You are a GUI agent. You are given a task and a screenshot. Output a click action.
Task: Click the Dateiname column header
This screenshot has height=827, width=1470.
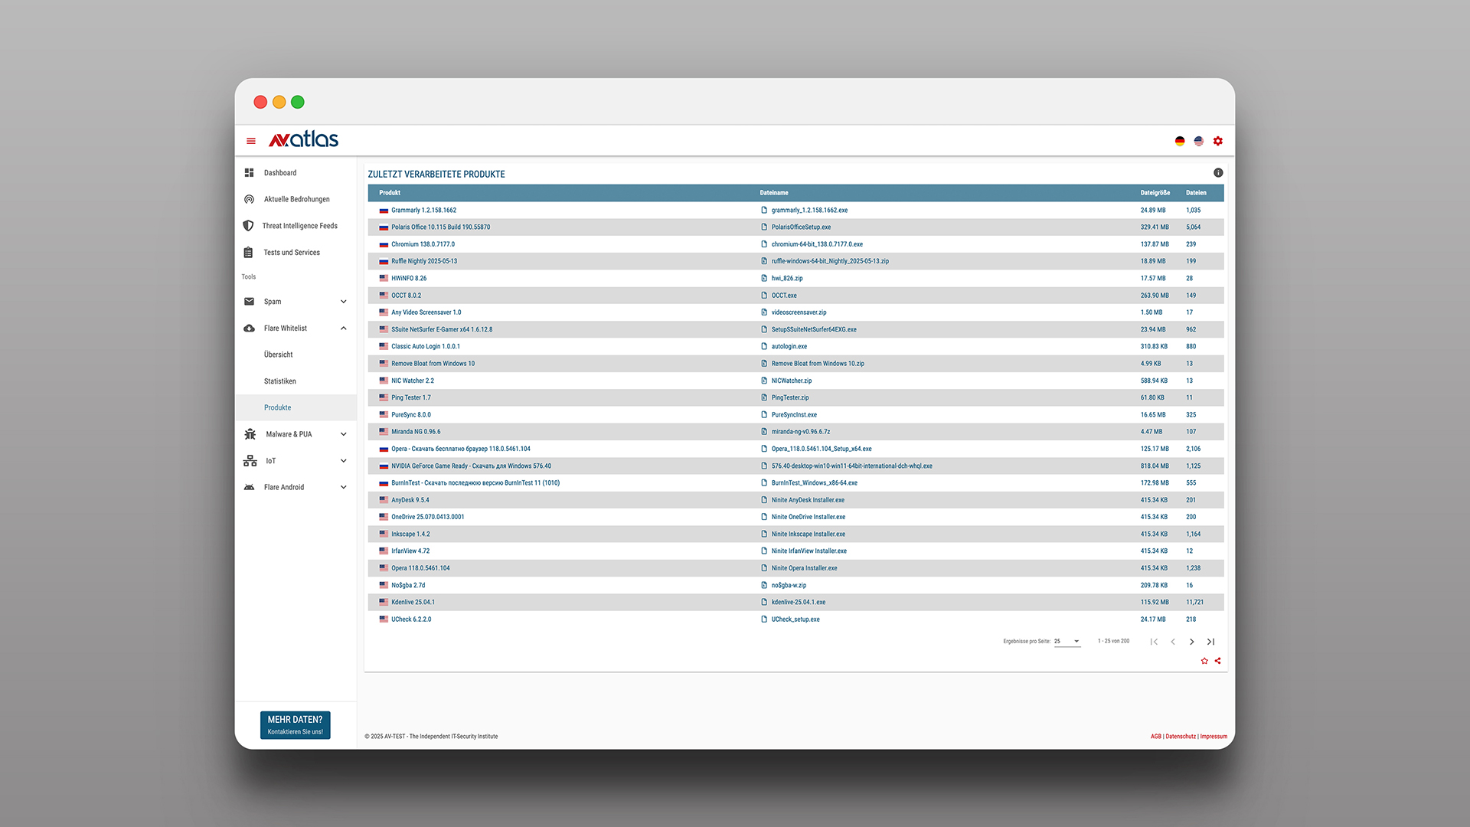click(x=774, y=193)
